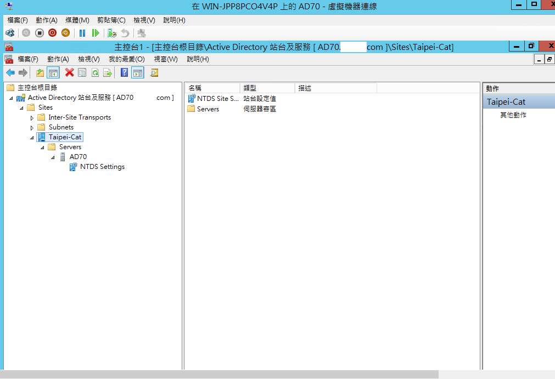The height and width of the screenshot is (379, 555).
Task: Open 檢視(V) menu in the MMC console
Action: click(89, 59)
